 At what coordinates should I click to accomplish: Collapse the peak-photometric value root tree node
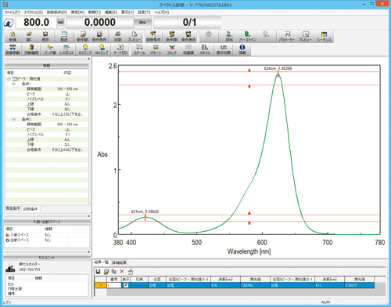(9, 78)
